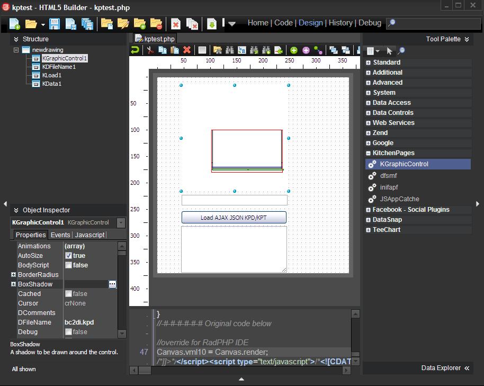Viewport: 484px width, 386px height.
Task: Expand the Data Explorer panel
Action: tap(467, 368)
